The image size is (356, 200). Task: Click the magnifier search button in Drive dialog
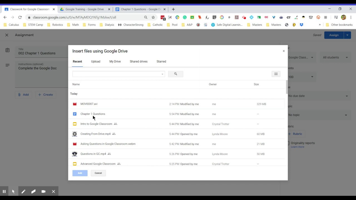pos(175,74)
